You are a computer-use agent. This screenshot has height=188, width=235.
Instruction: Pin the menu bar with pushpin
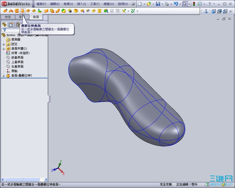[x=133, y=4]
